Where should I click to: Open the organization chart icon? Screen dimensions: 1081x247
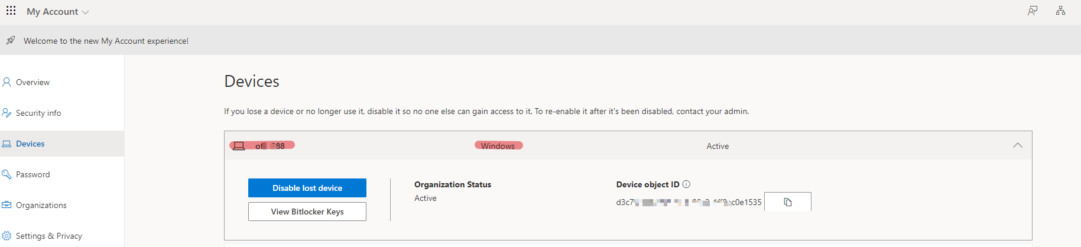tap(1061, 11)
